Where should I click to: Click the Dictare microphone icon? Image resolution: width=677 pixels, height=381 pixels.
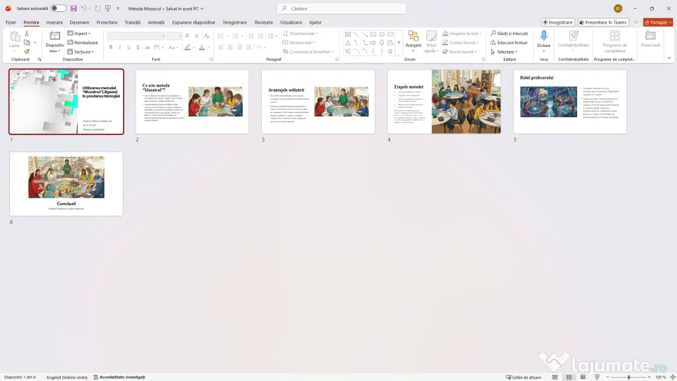pos(543,36)
